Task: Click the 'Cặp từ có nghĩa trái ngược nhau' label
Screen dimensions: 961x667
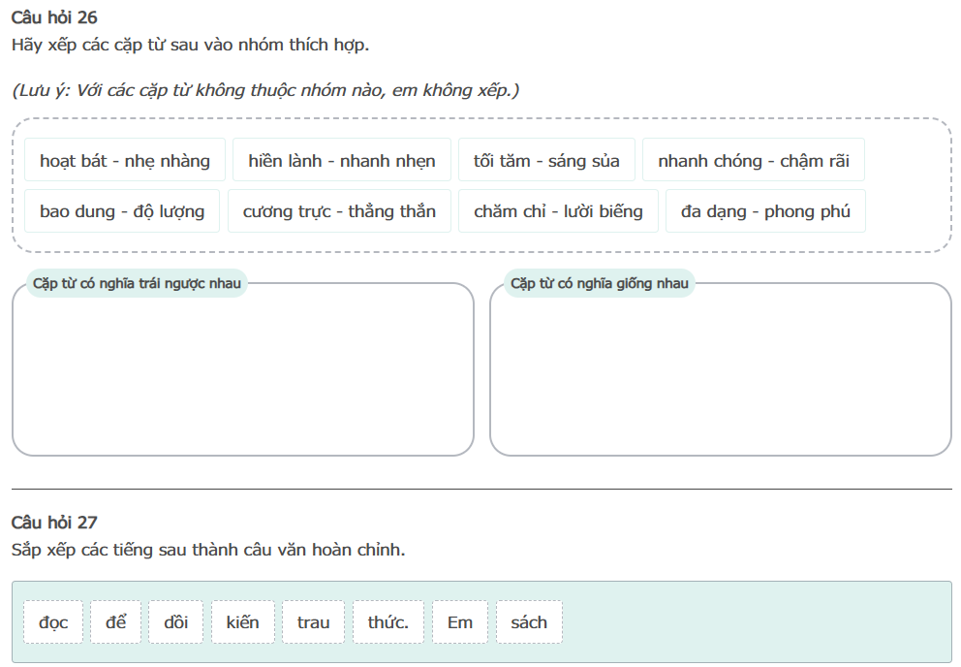Action: pyautogui.click(x=137, y=283)
